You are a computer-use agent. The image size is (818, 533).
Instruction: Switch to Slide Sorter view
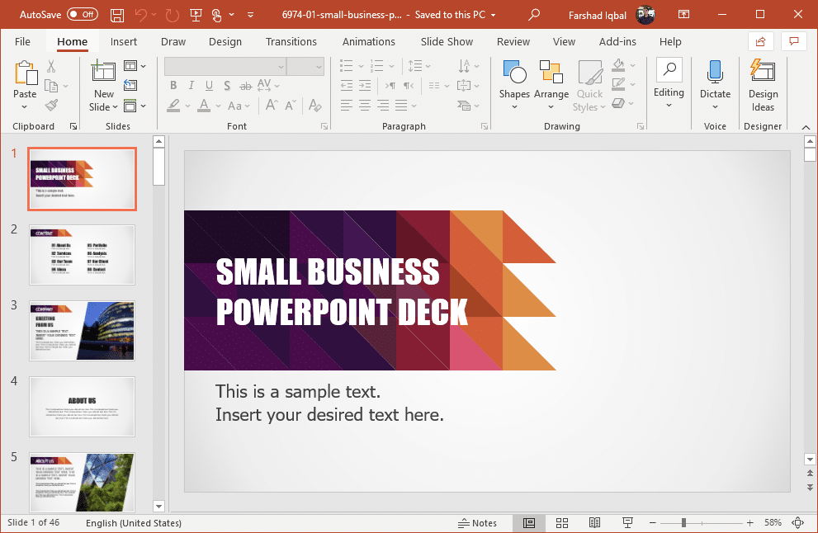561,523
